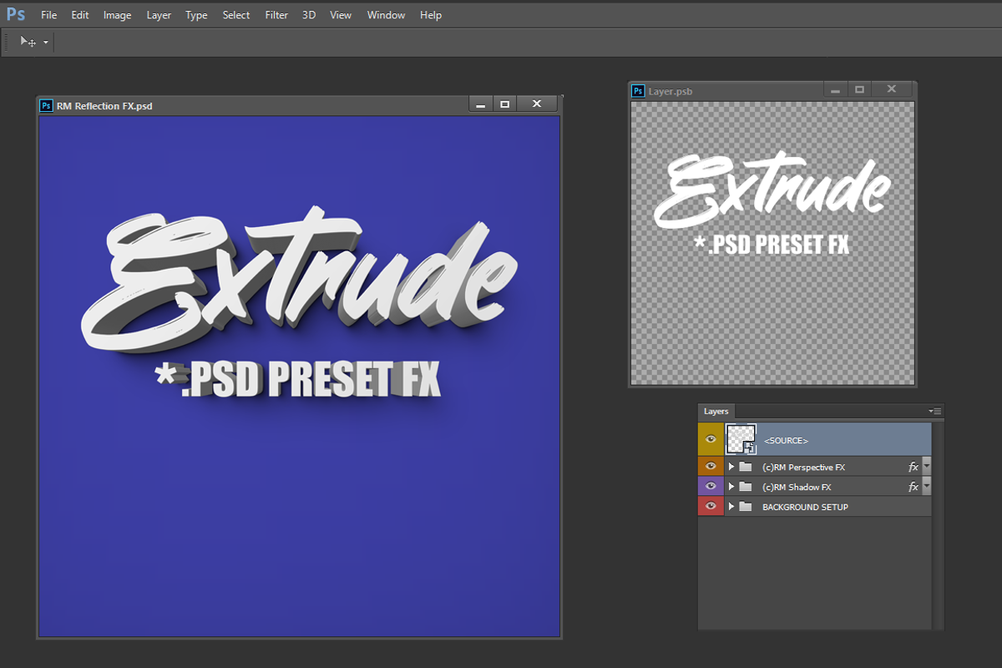Viewport: 1002px width, 668px height.
Task: Open the Type menu
Action: [196, 15]
